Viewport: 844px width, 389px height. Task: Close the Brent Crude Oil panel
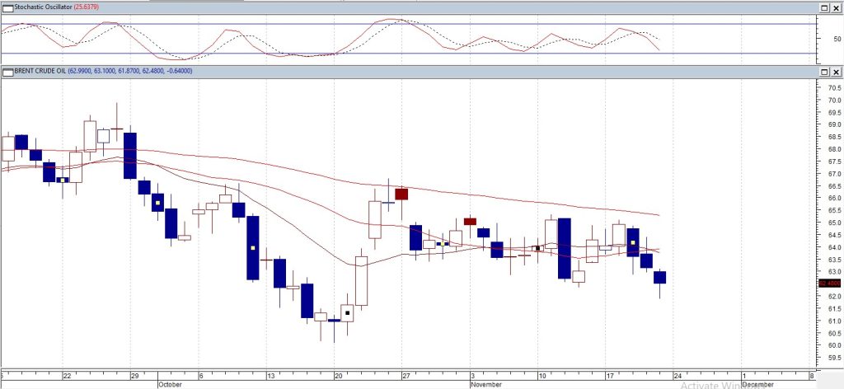[836, 72]
